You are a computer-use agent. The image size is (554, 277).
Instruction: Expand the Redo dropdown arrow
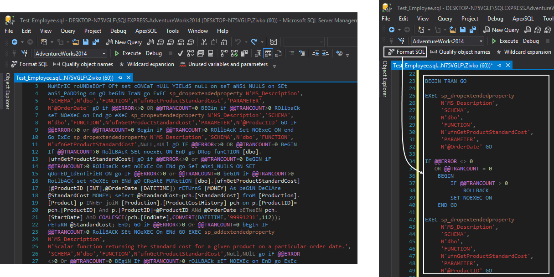pyautogui.click(x=261, y=42)
